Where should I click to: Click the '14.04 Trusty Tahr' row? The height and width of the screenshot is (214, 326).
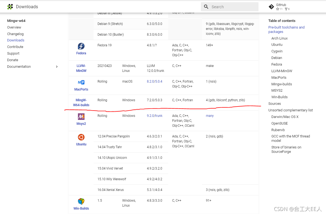[110, 147]
